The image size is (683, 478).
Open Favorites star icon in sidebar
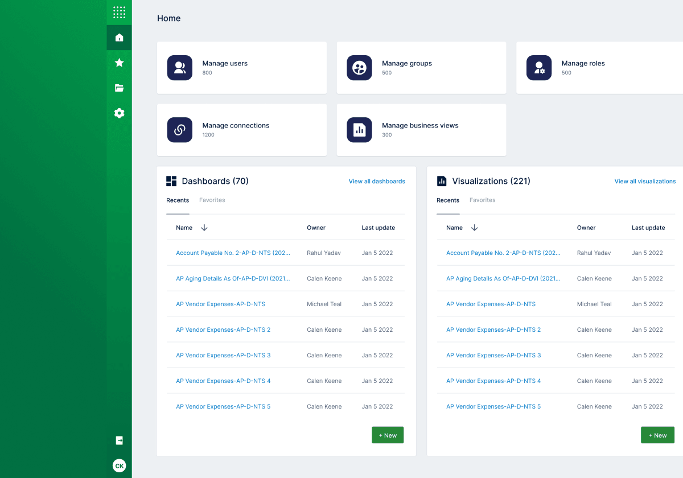[x=119, y=63]
